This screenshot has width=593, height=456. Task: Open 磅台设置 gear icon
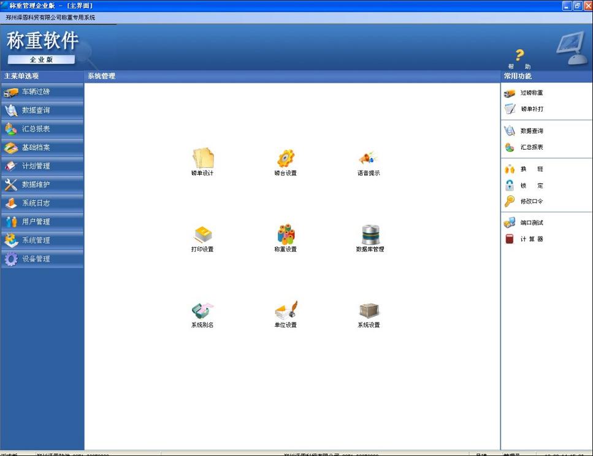click(x=286, y=159)
